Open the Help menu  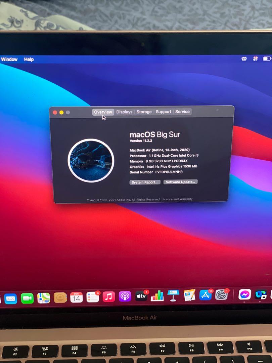tap(29, 59)
